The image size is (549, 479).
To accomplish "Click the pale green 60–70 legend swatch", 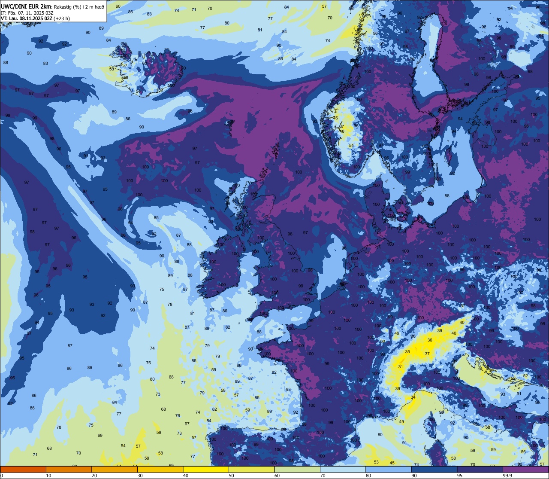I will point(297,469).
